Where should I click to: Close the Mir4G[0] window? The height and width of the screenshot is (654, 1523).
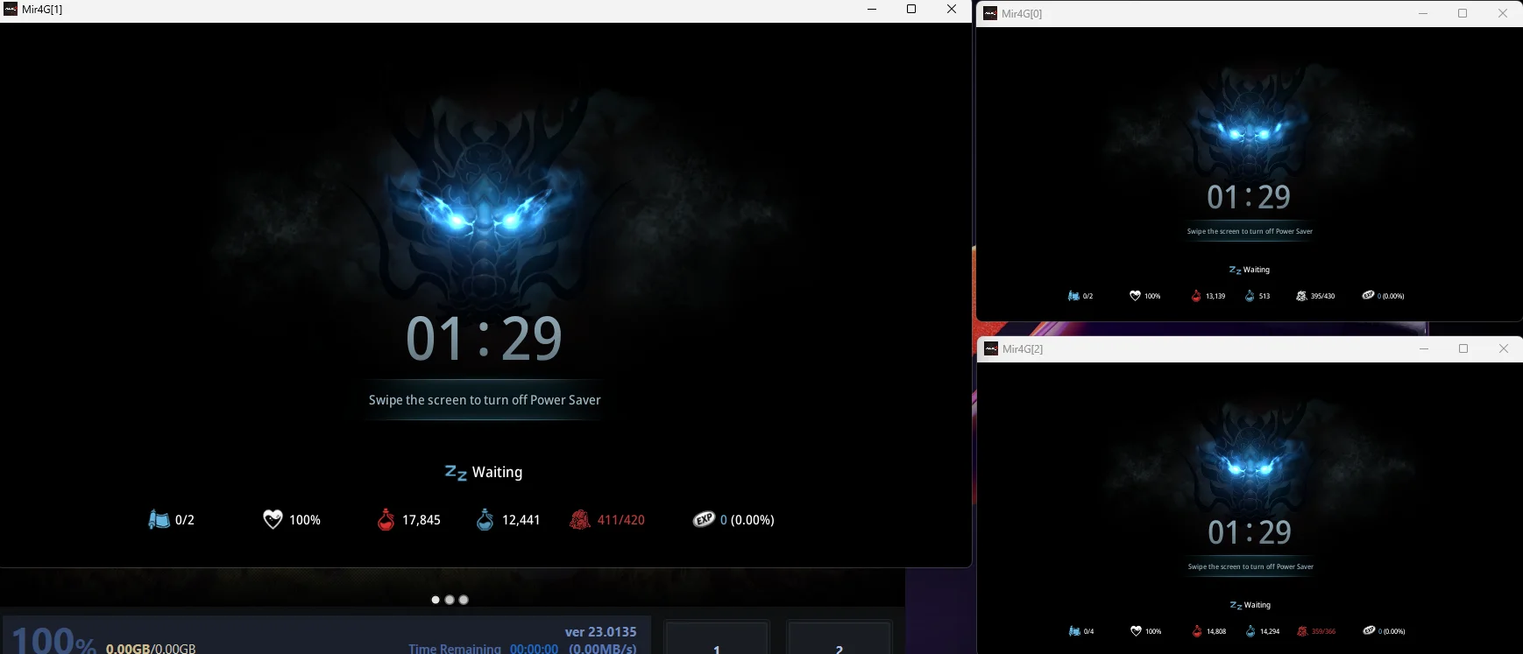pos(1503,13)
